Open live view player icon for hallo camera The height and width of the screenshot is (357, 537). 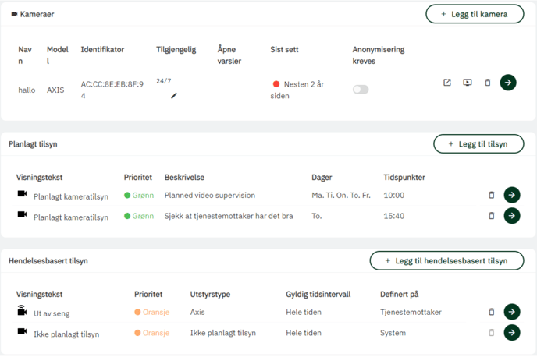click(x=467, y=83)
